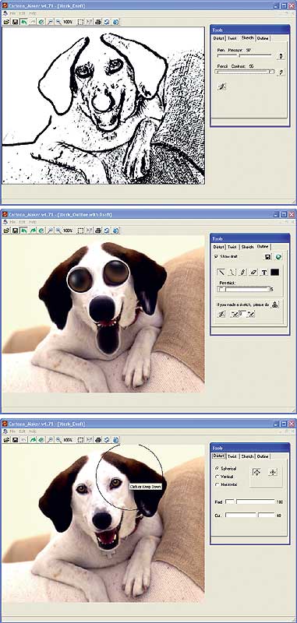The image size is (297, 623).
Task: Adjust the Pen thick slider track
Action: point(244,289)
